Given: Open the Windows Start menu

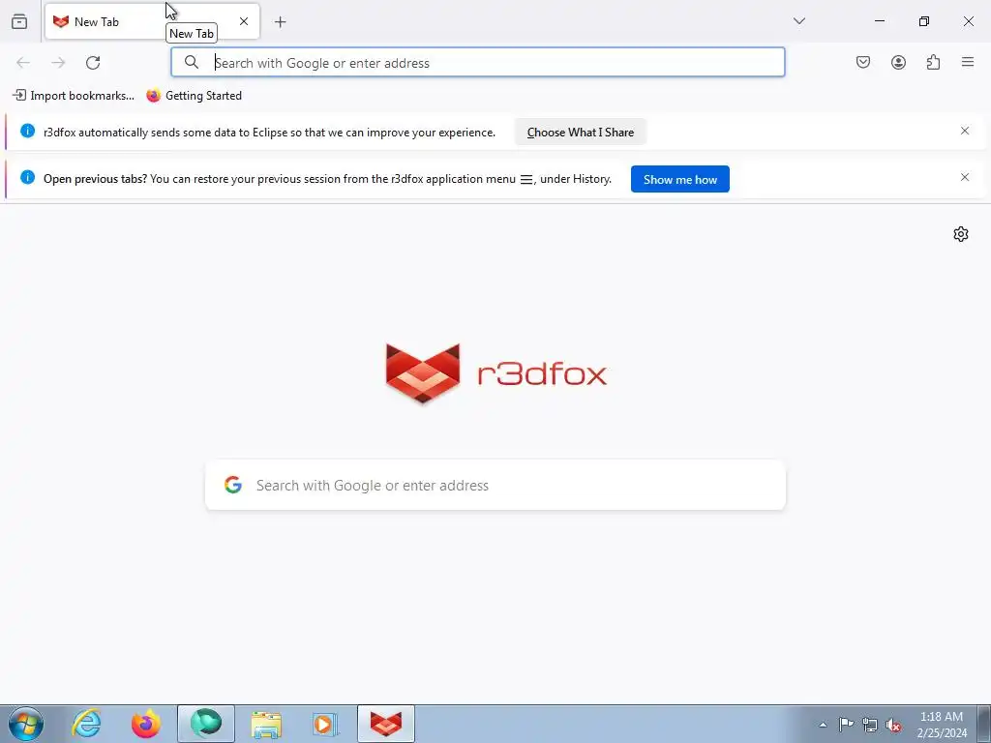Looking at the screenshot, I should tap(26, 724).
